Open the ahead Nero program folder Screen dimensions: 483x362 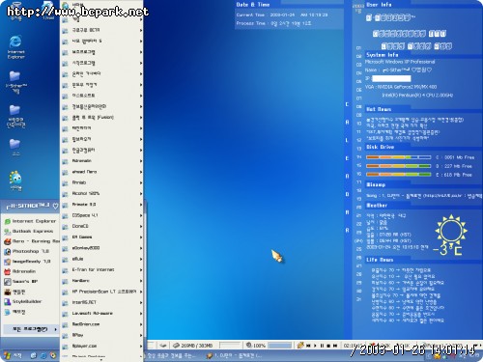101,172
